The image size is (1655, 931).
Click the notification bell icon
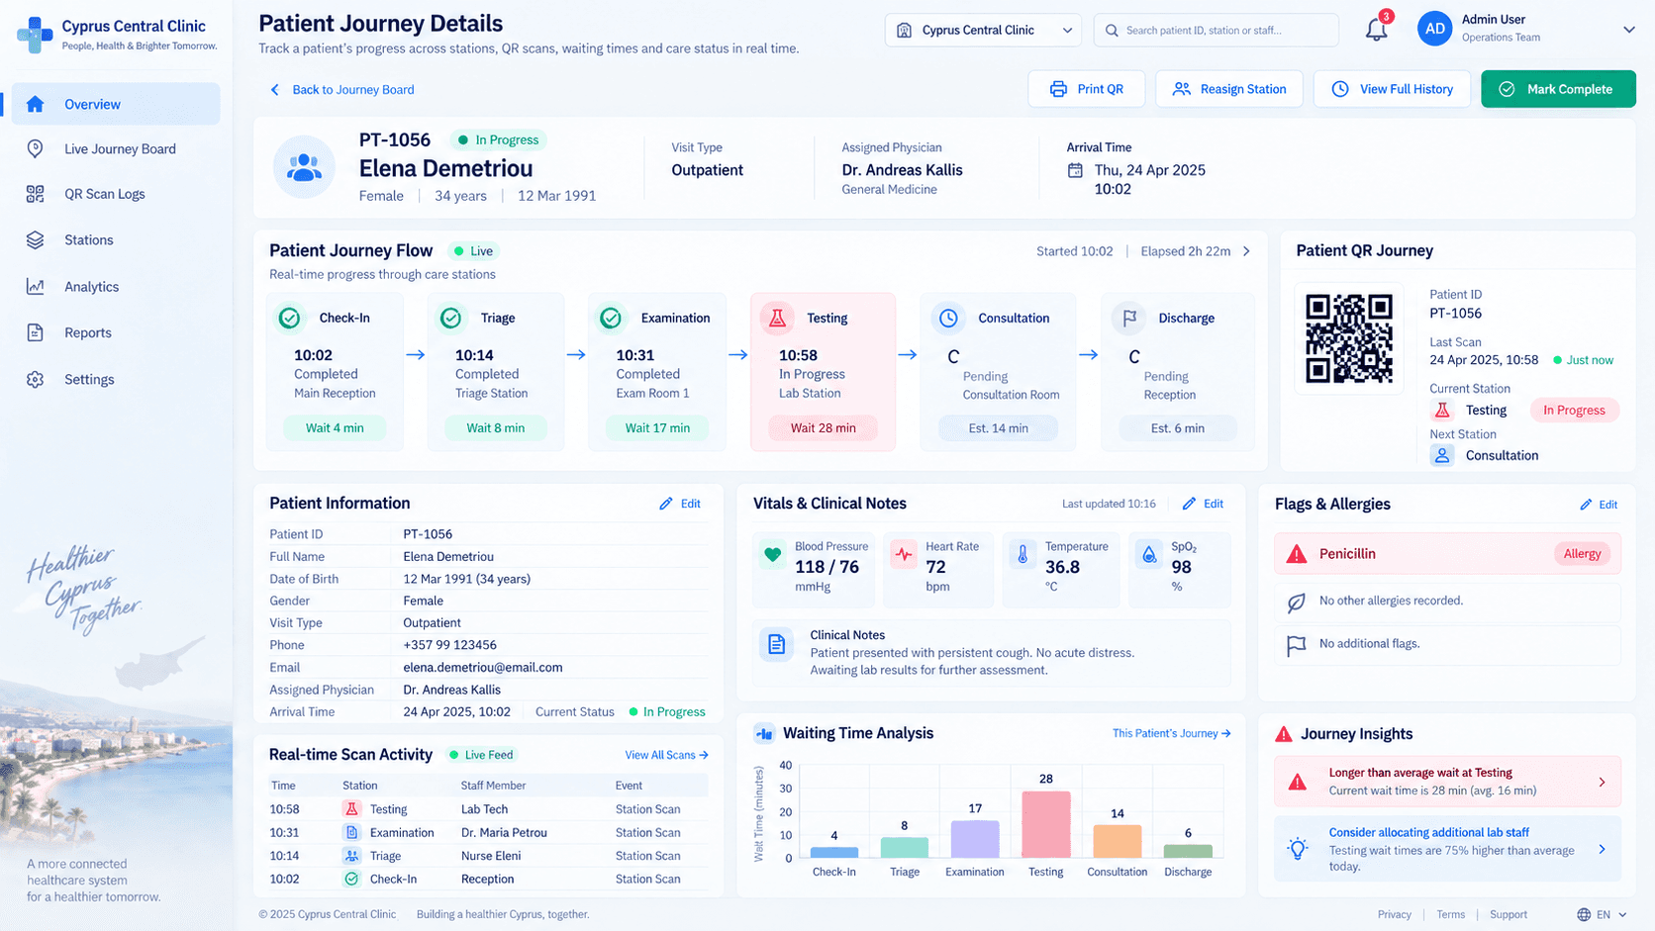pyautogui.click(x=1376, y=30)
